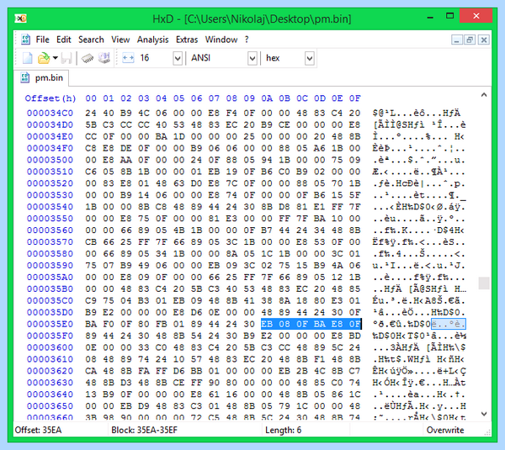Open the ANSI character set dropdown
Viewport: 505px width, 450px height.
pos(252,58)
